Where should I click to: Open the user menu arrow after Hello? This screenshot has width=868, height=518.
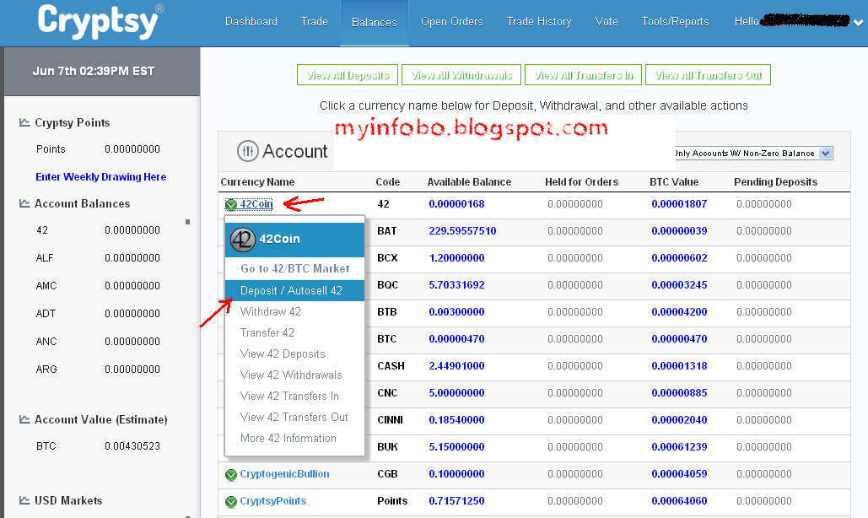point(858,23)
